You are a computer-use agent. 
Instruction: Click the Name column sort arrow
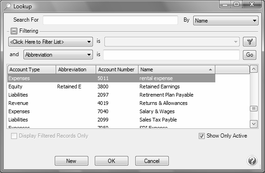(x=210, y=69)
